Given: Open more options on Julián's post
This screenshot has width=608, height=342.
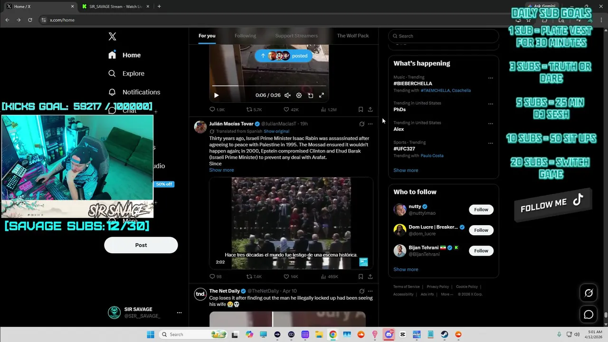Looking at the screenshot, I should (370, 124).
